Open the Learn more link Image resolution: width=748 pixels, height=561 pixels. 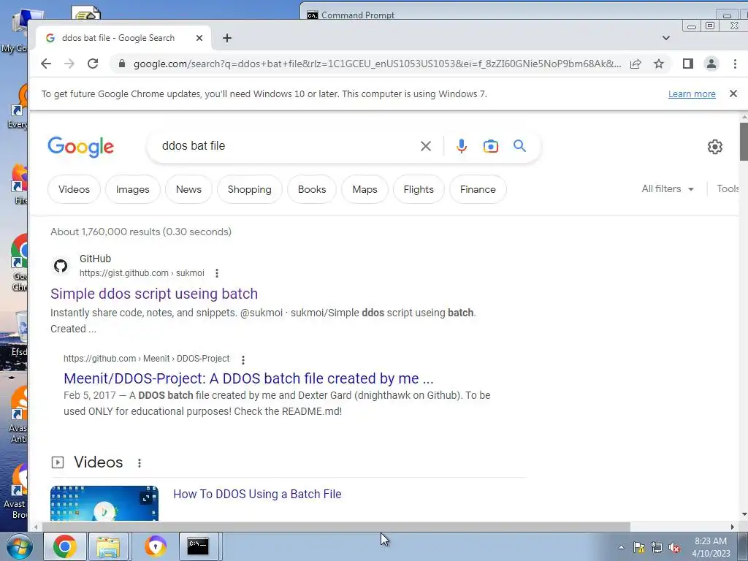coord(692,94)
